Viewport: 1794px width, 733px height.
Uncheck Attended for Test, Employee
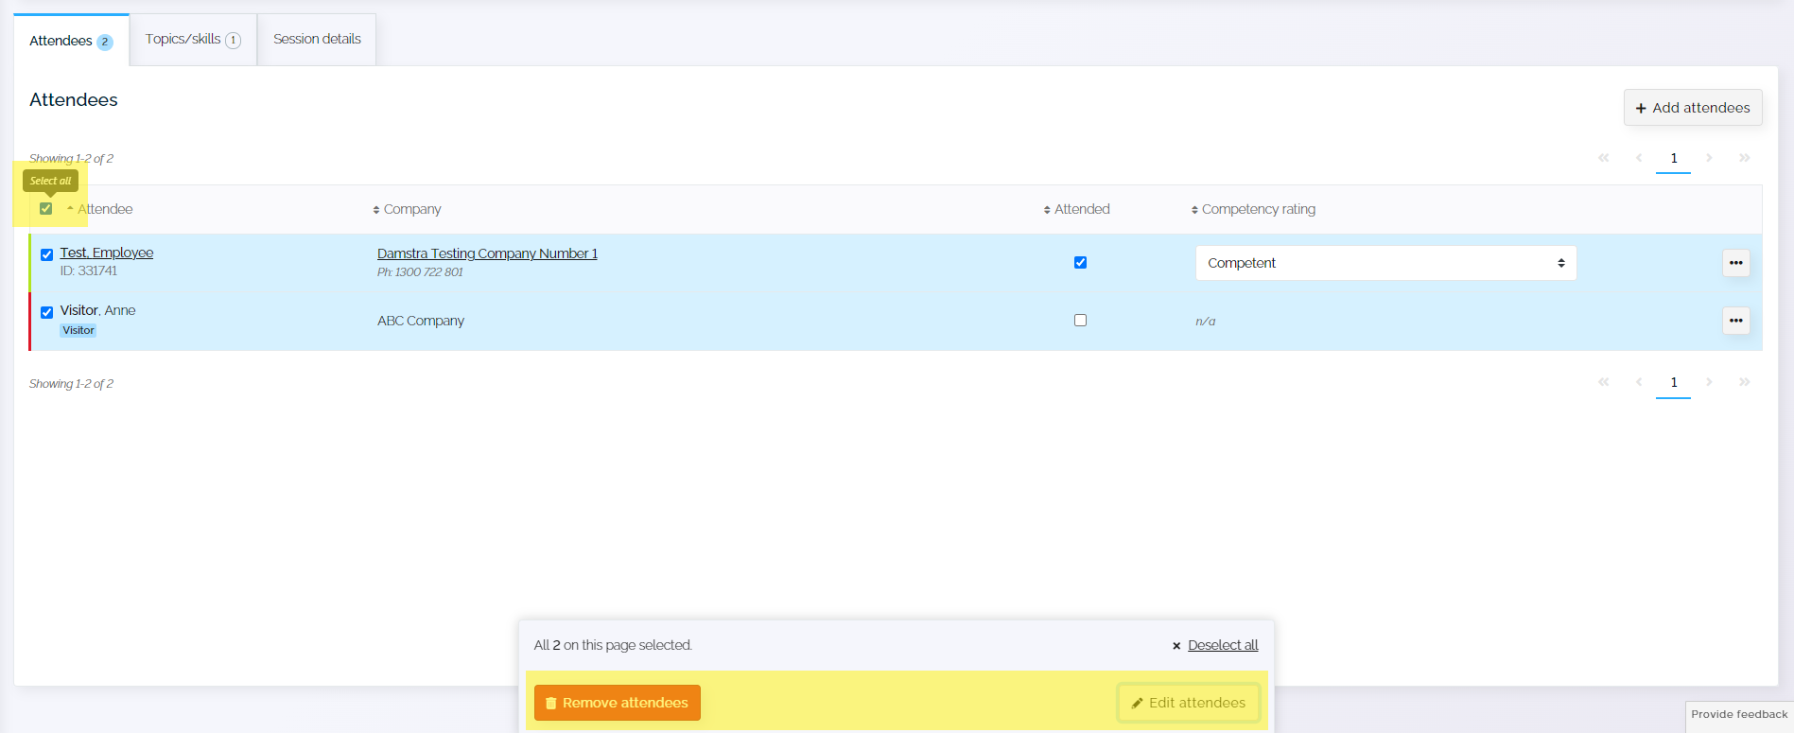click(x=1080, y=263)
